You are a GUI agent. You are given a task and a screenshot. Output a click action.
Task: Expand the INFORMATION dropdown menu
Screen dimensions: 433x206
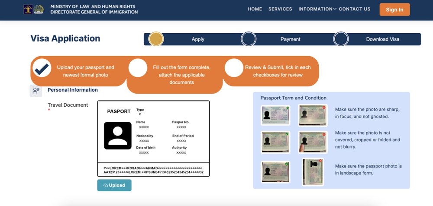coord(317,9)
